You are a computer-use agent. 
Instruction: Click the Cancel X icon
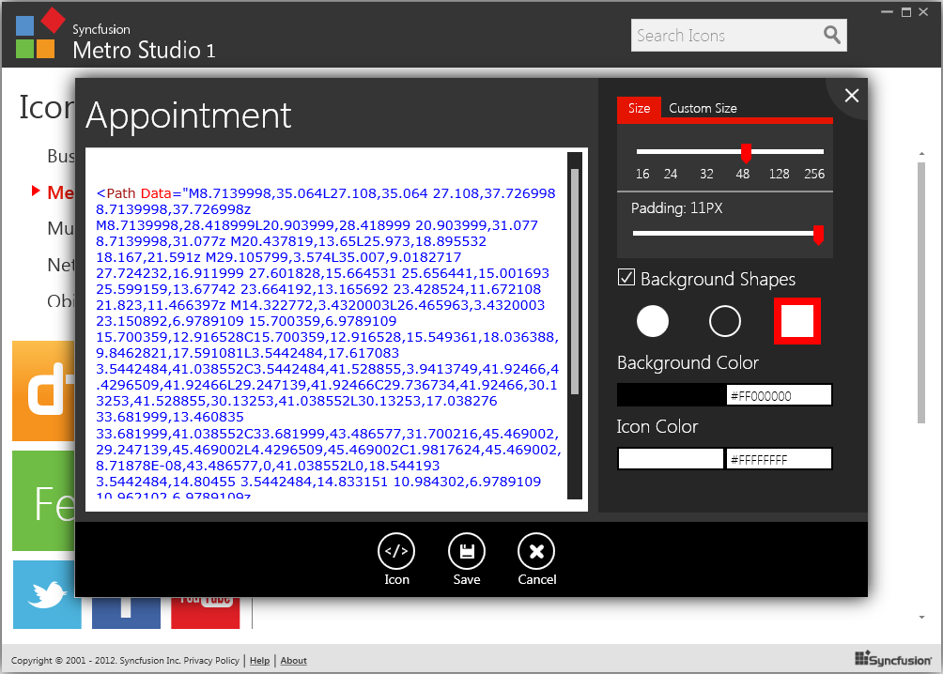pyautogui.click(x=536, y=551)
